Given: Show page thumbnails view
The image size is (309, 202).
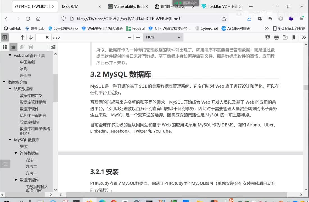Looking at the screenshot, I should pos(5,47).
